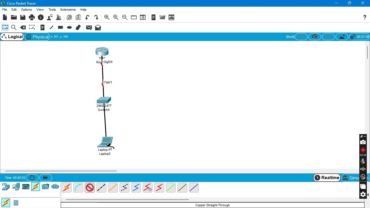Switch to Realtime mode
The image size is (370, 208).
327,178
